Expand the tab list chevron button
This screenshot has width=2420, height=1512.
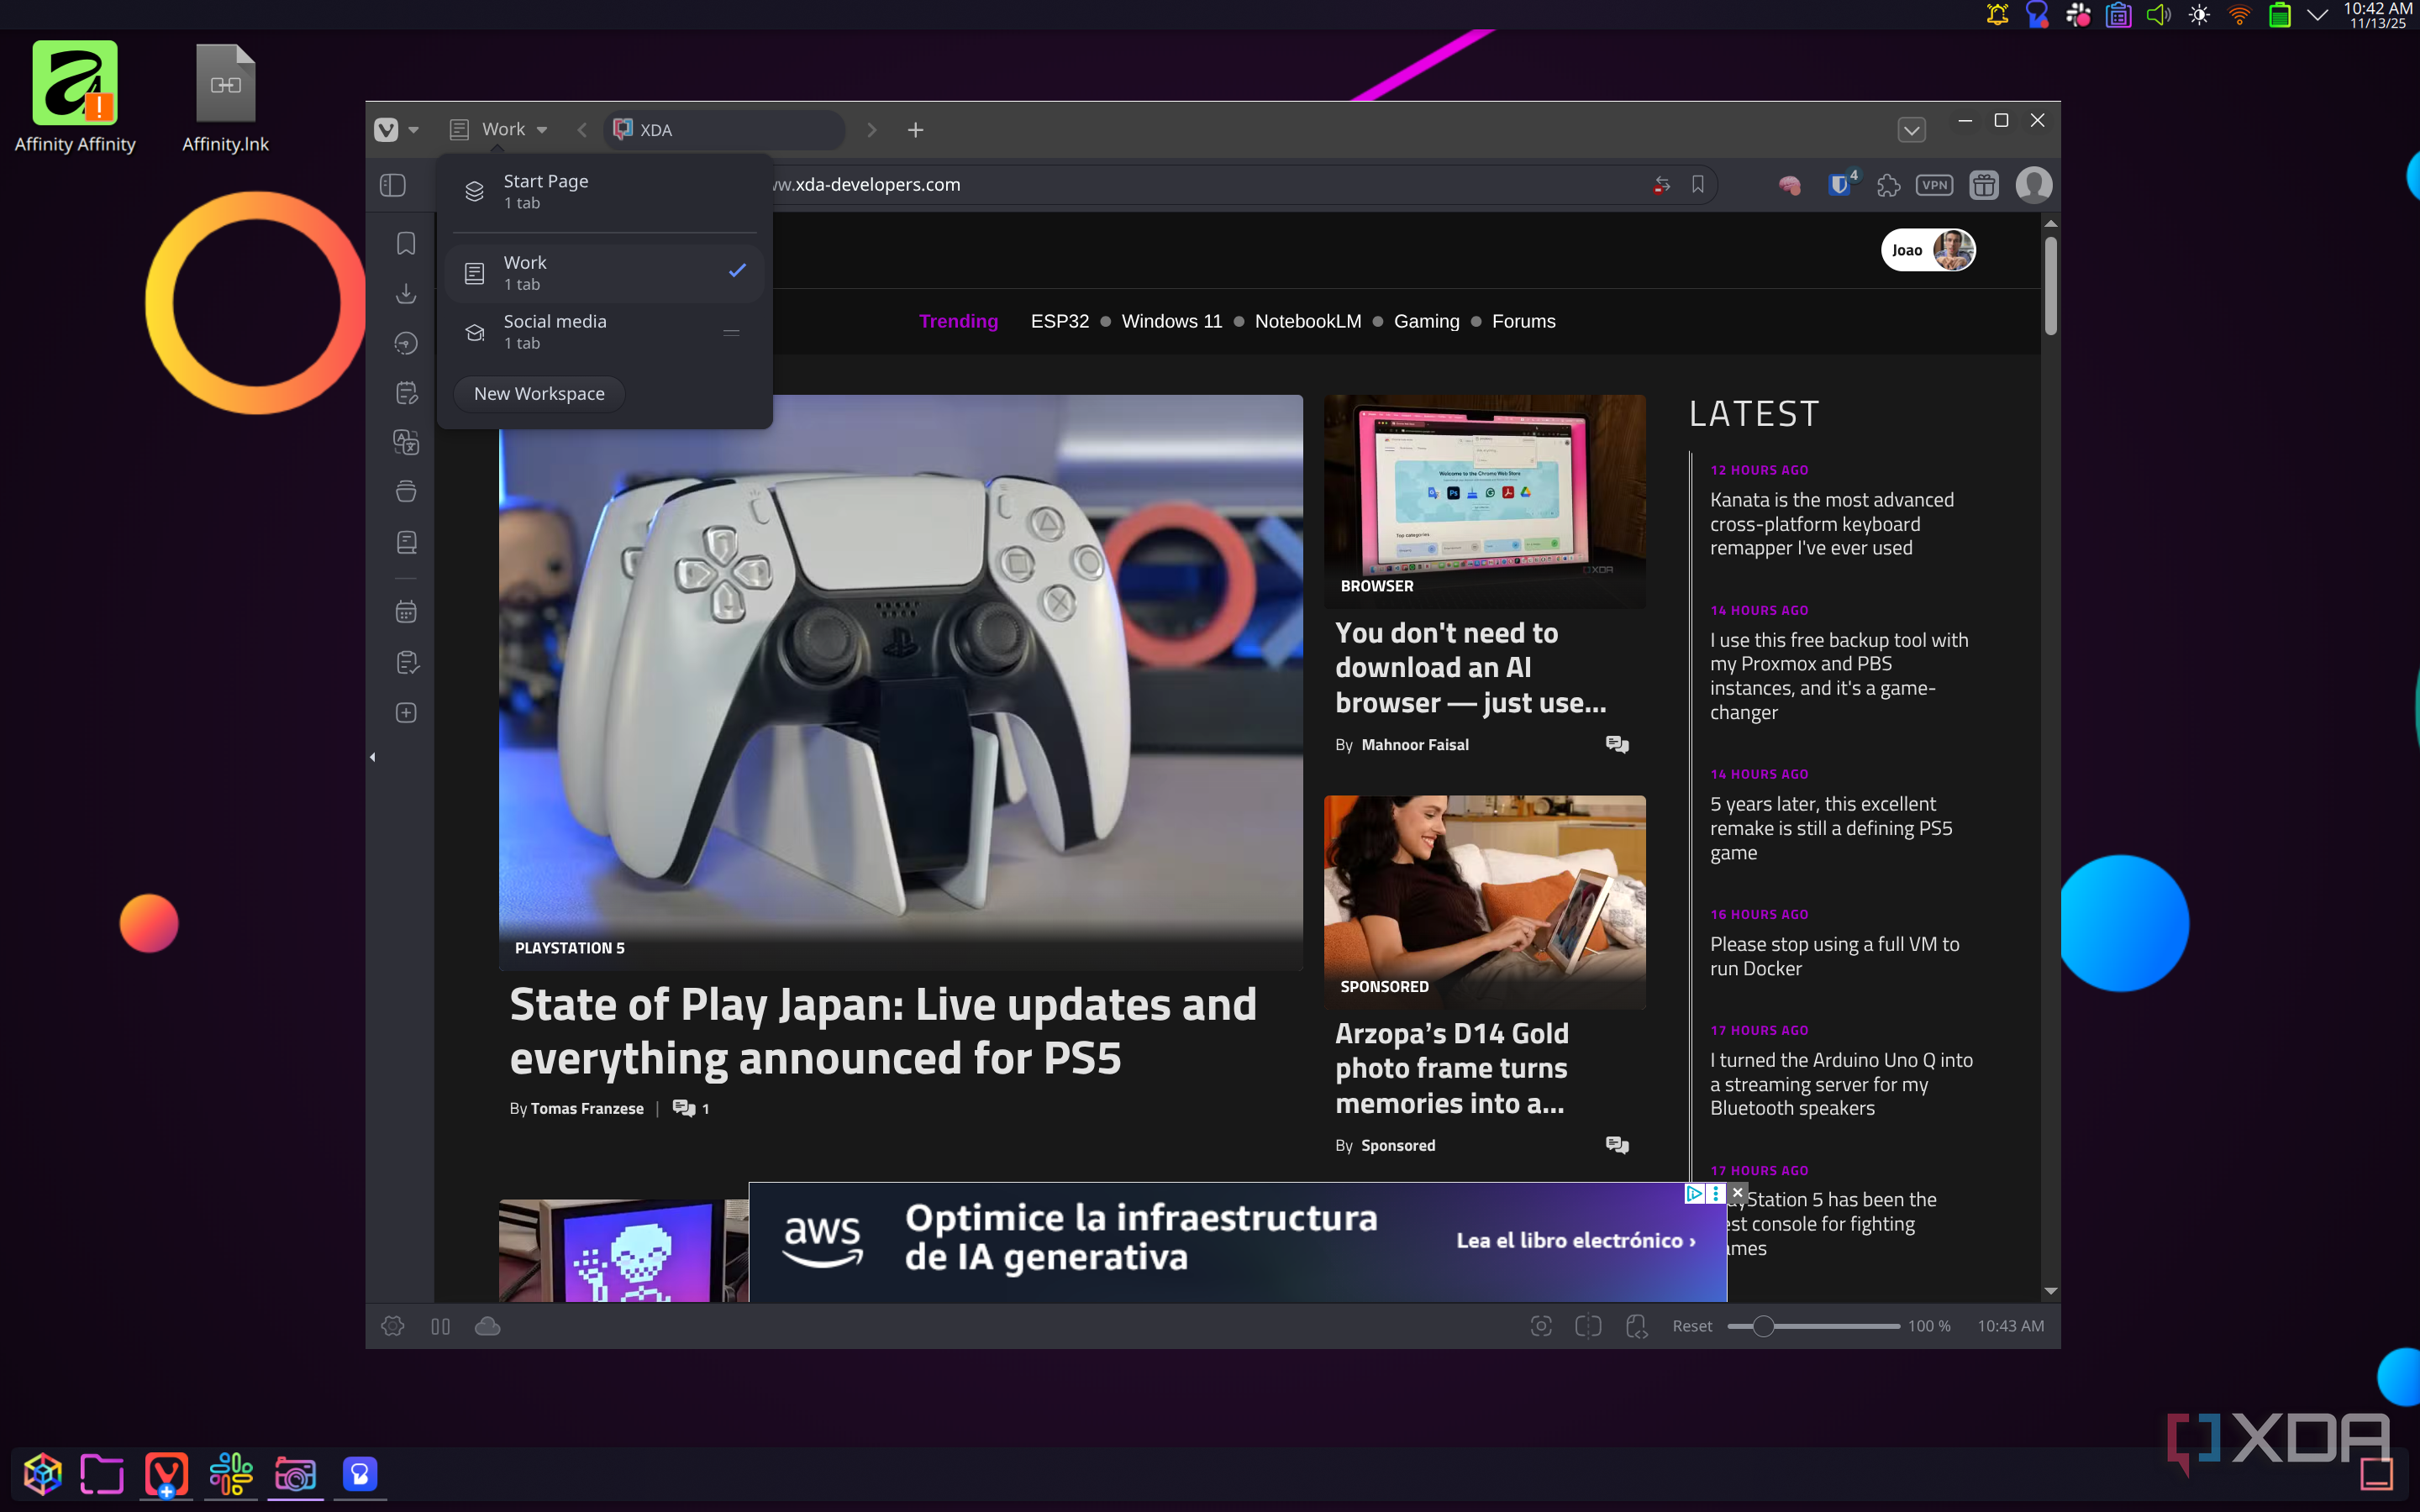point(1911,130)
